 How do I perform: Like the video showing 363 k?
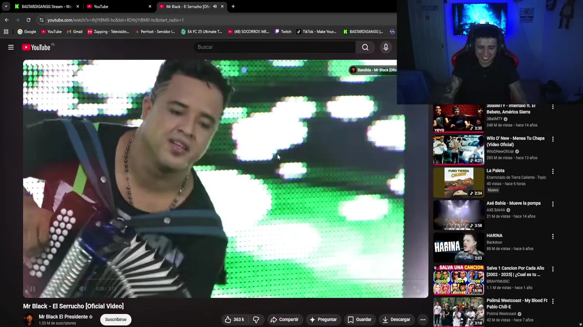pyautogui.click(x=235, y=320)
